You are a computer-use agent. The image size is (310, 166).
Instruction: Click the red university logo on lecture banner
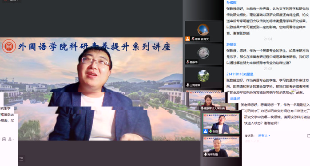(9, 46)
